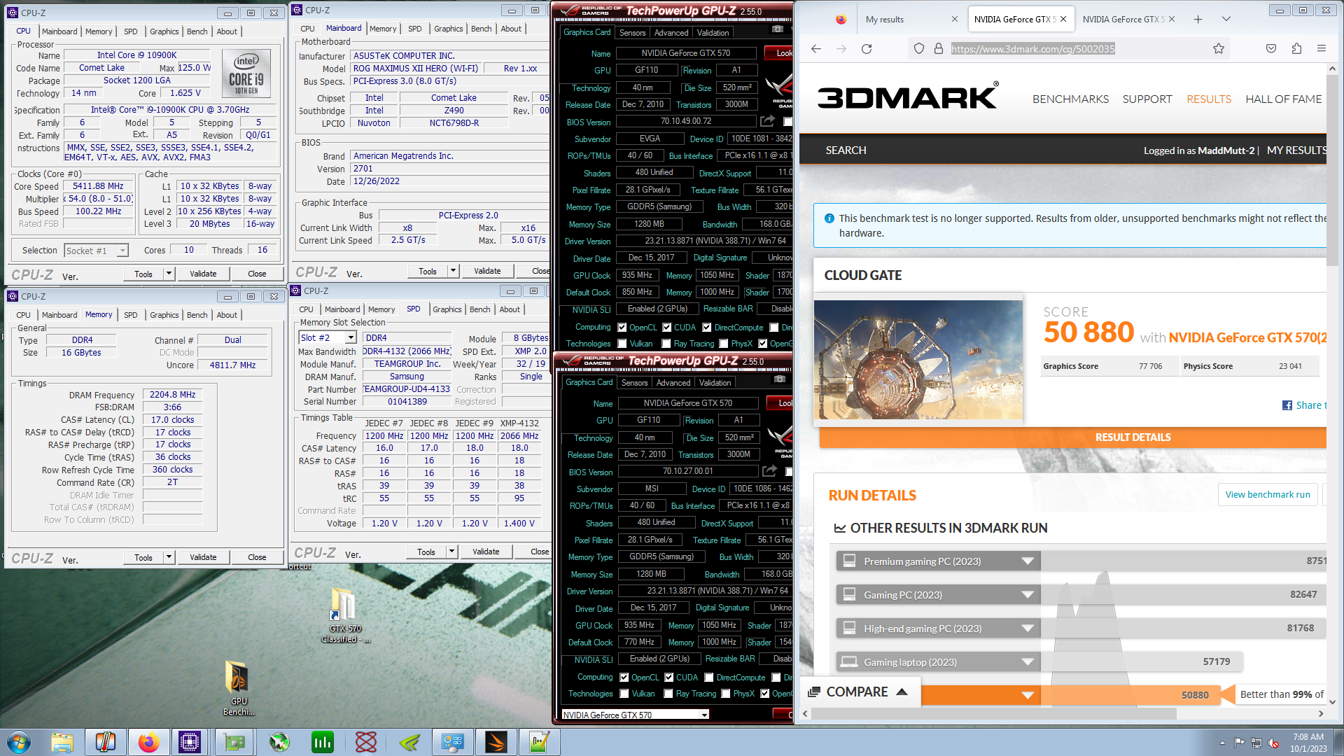Switch to GPU-Z graphics card taskbar icon
The image size is (1344, 756).
234,742
